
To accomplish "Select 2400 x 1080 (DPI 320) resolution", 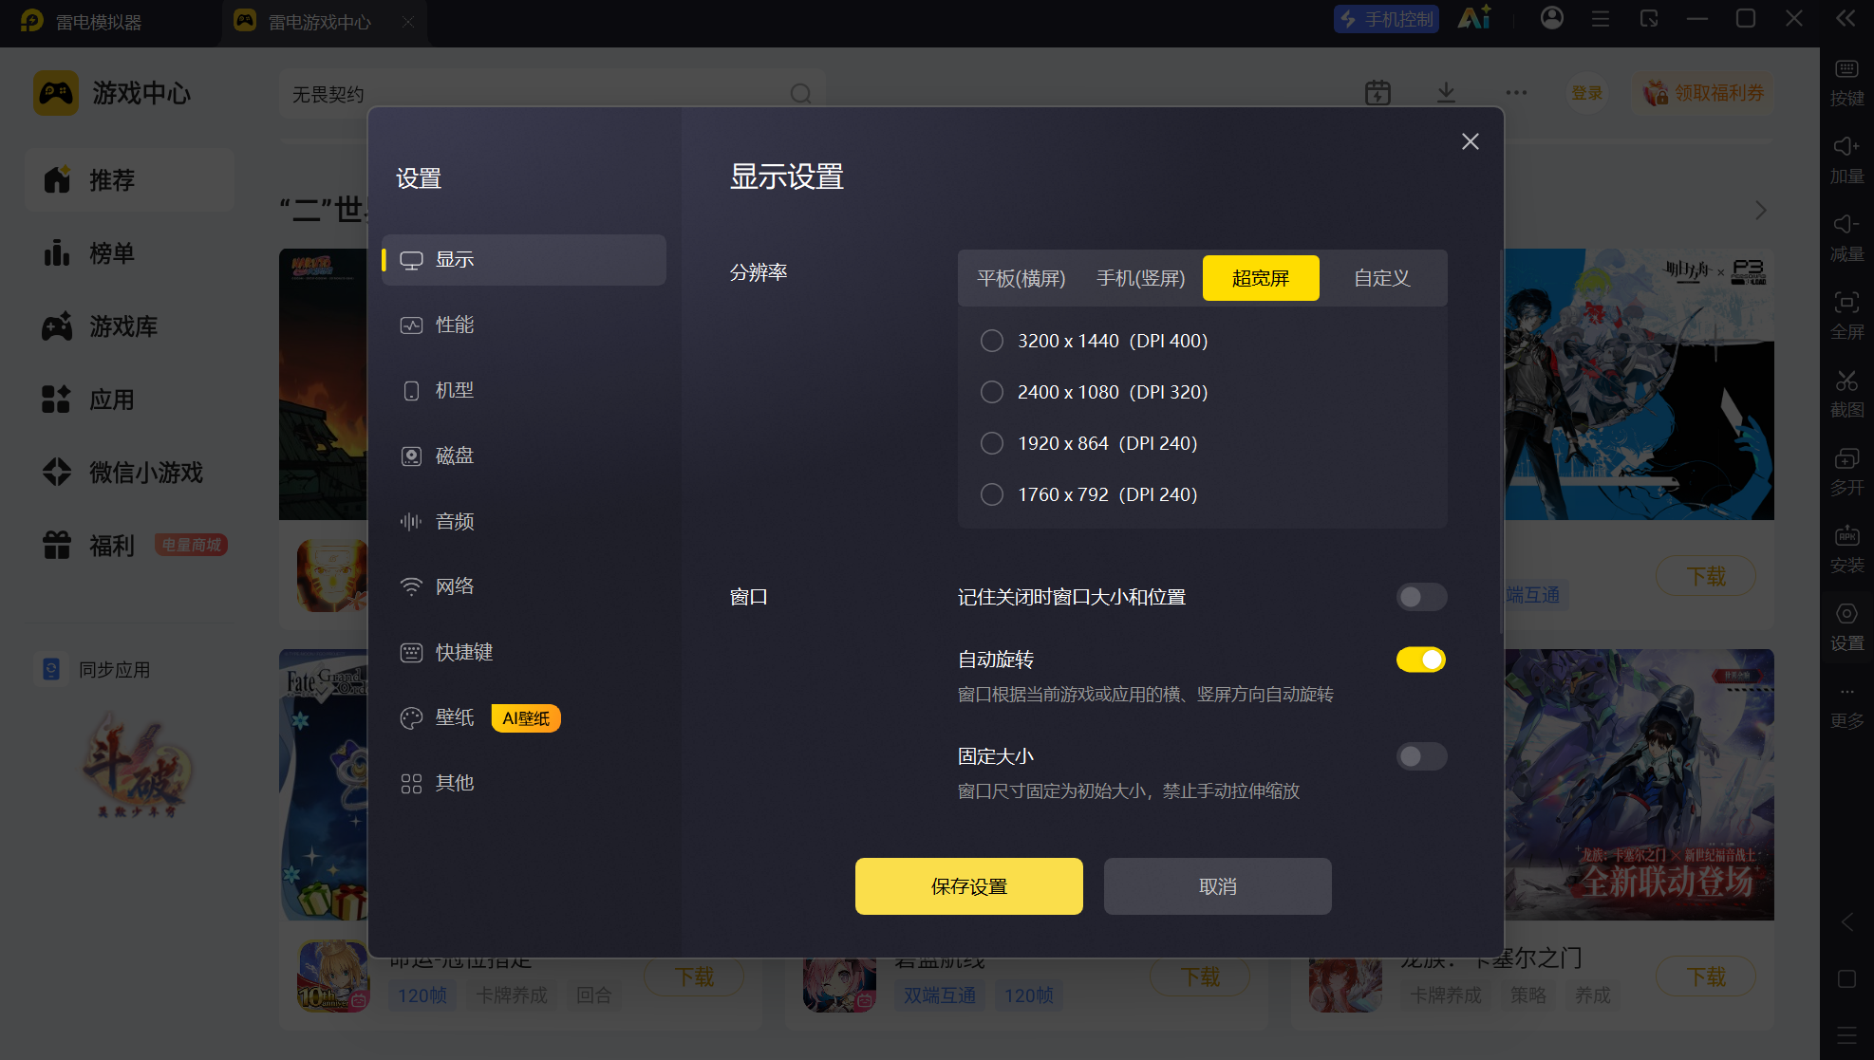I will tap(1095, 392).
